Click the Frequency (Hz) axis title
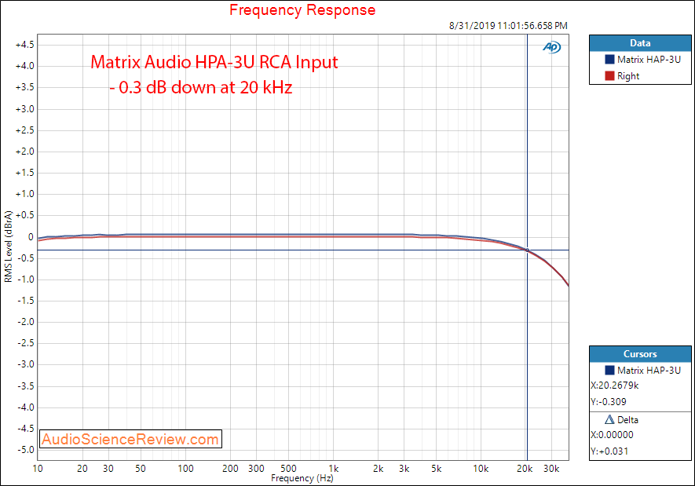This screenshot has width=695, height=486. click(302, 478)
